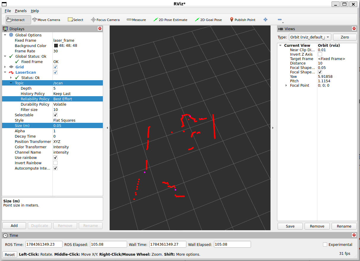Choose the 2D Pose Estimate tool

(x=170, y=20)
